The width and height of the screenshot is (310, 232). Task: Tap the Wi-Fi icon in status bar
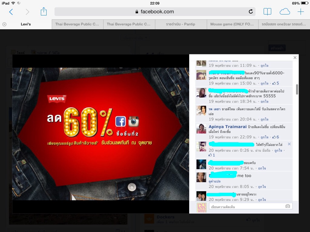coord(13,3)
